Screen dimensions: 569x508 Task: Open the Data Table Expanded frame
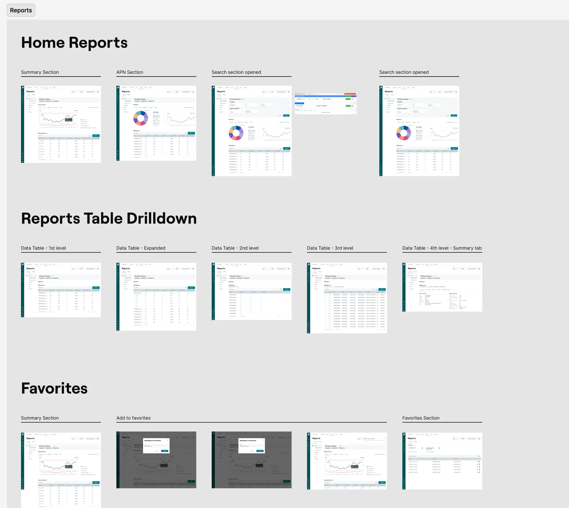(156, 296)
